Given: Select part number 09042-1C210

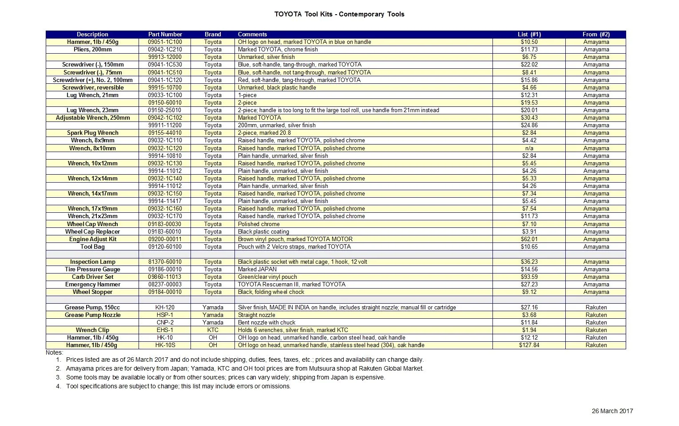Looking at the screenshot, I should 165,50.
